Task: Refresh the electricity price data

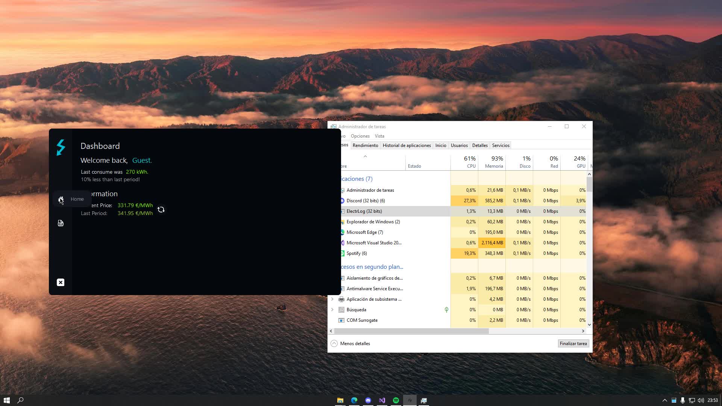Action: click(161, 209)
